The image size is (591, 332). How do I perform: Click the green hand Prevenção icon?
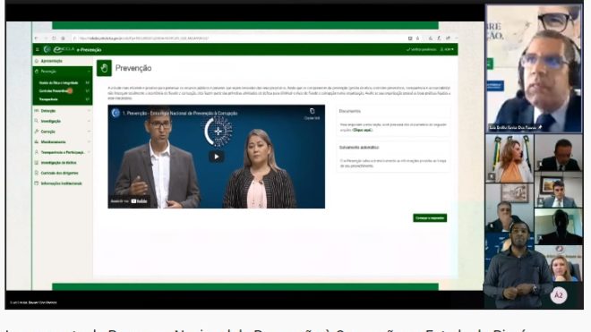pos(104,68)
